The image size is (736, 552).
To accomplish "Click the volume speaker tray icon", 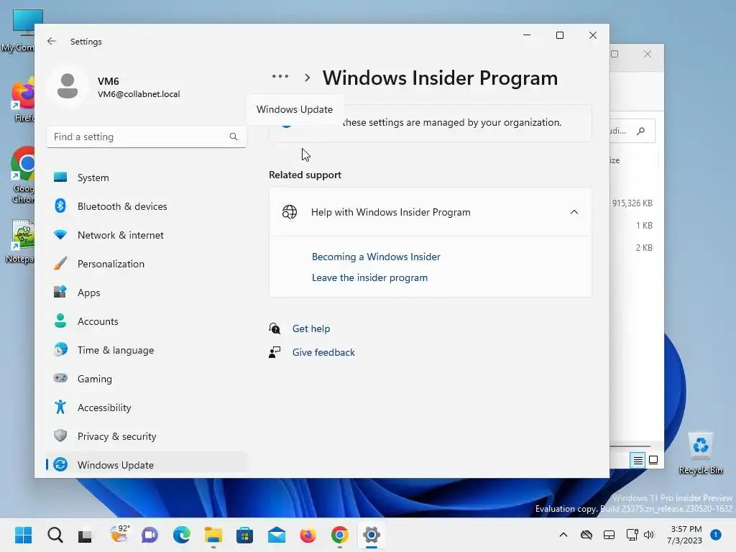I will pos(649,535).
